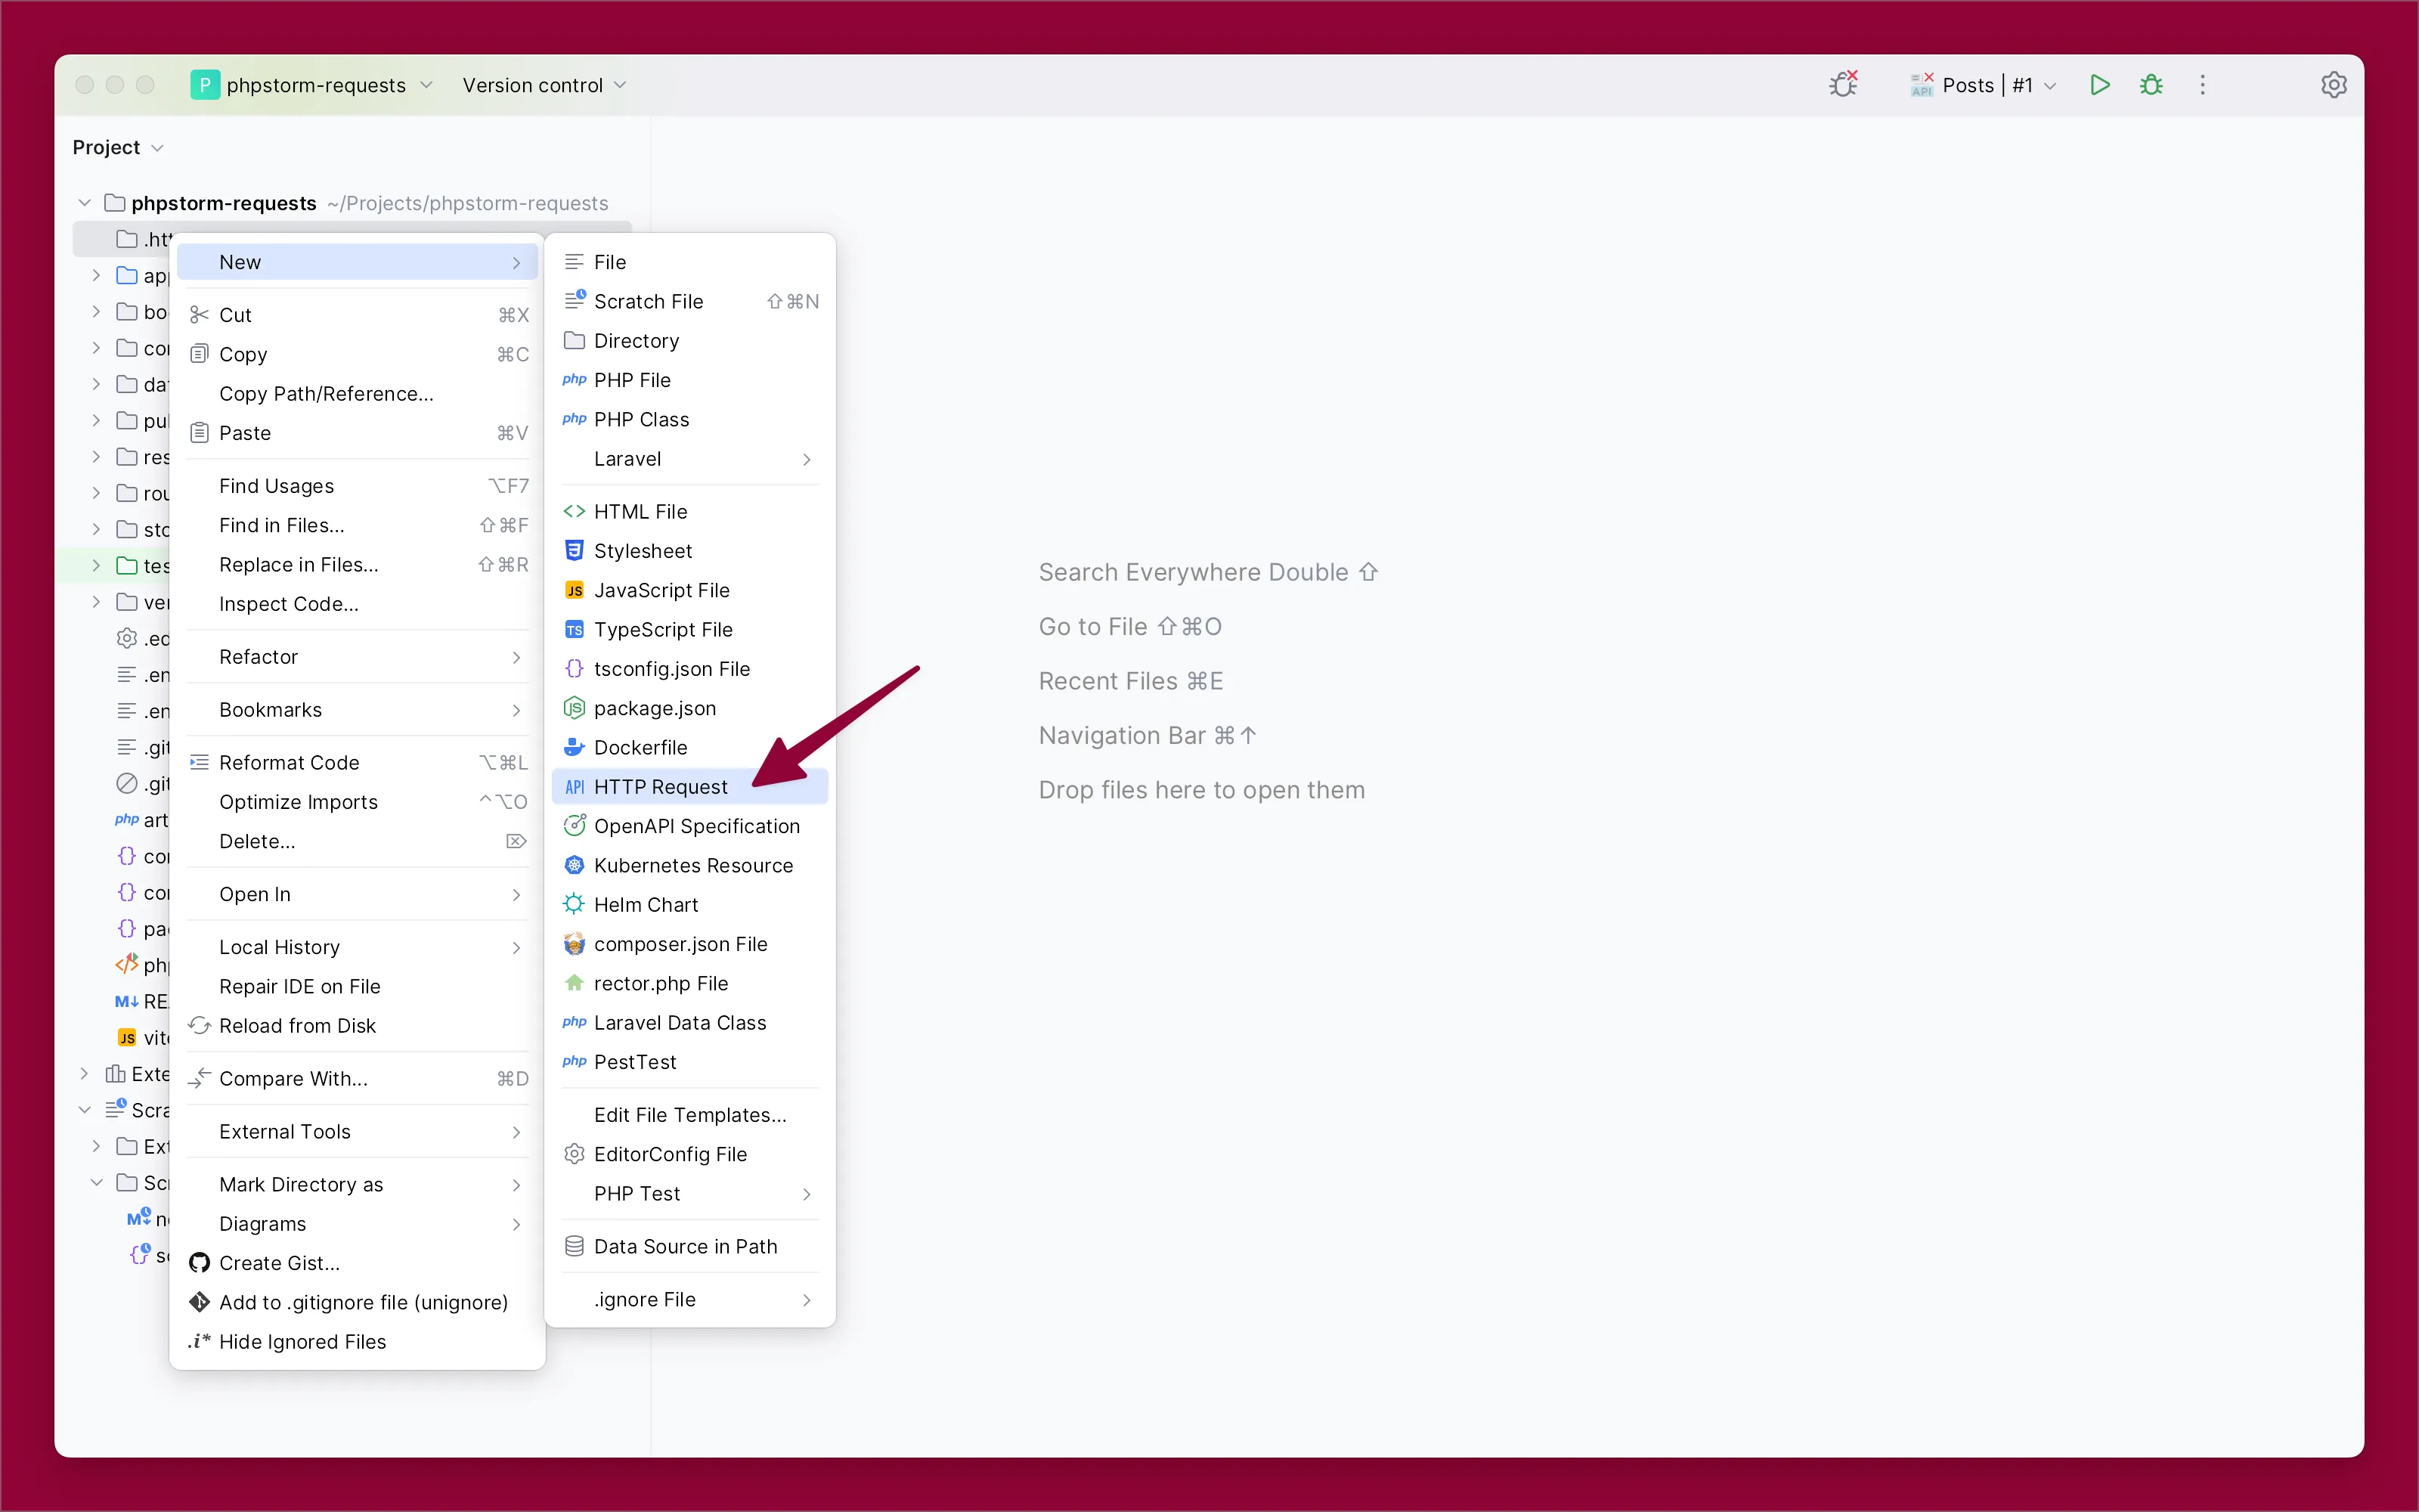Create a tsconfig.json File

click(x=689, y=669)
